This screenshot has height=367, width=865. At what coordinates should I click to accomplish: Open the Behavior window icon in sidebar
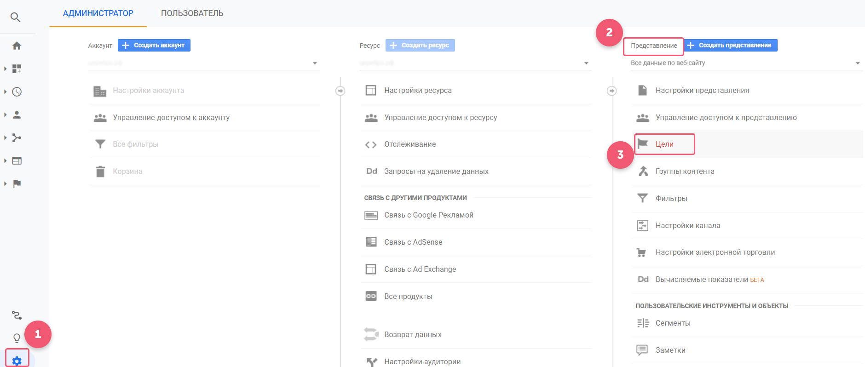(17, 161)
